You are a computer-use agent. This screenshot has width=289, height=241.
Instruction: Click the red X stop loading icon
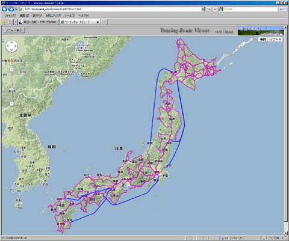point(215,9)
